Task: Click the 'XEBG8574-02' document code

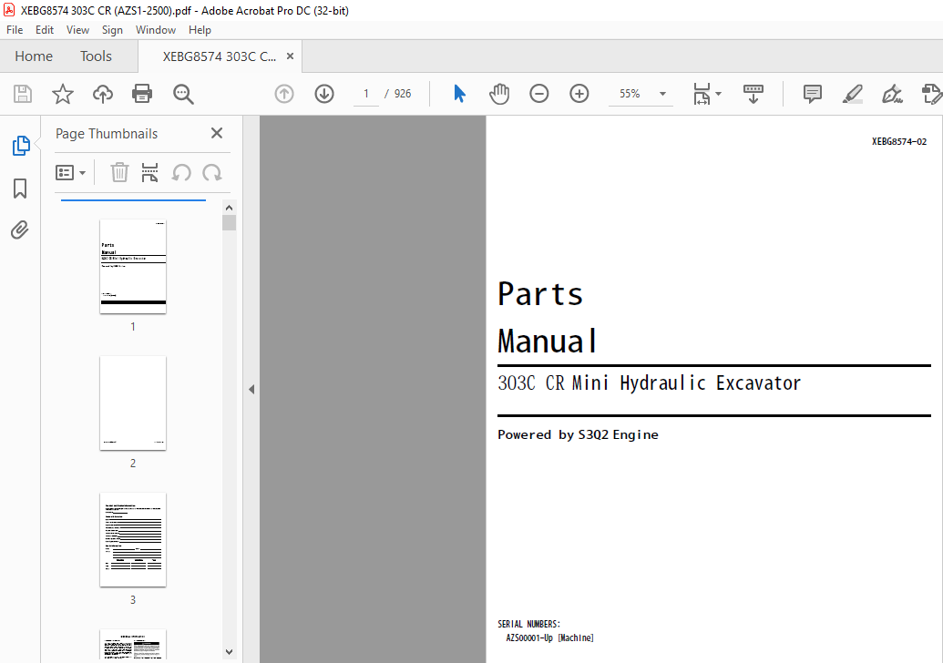Action: (x=899, y=142)
